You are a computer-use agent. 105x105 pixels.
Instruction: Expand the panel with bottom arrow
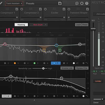tap(34, 100)
